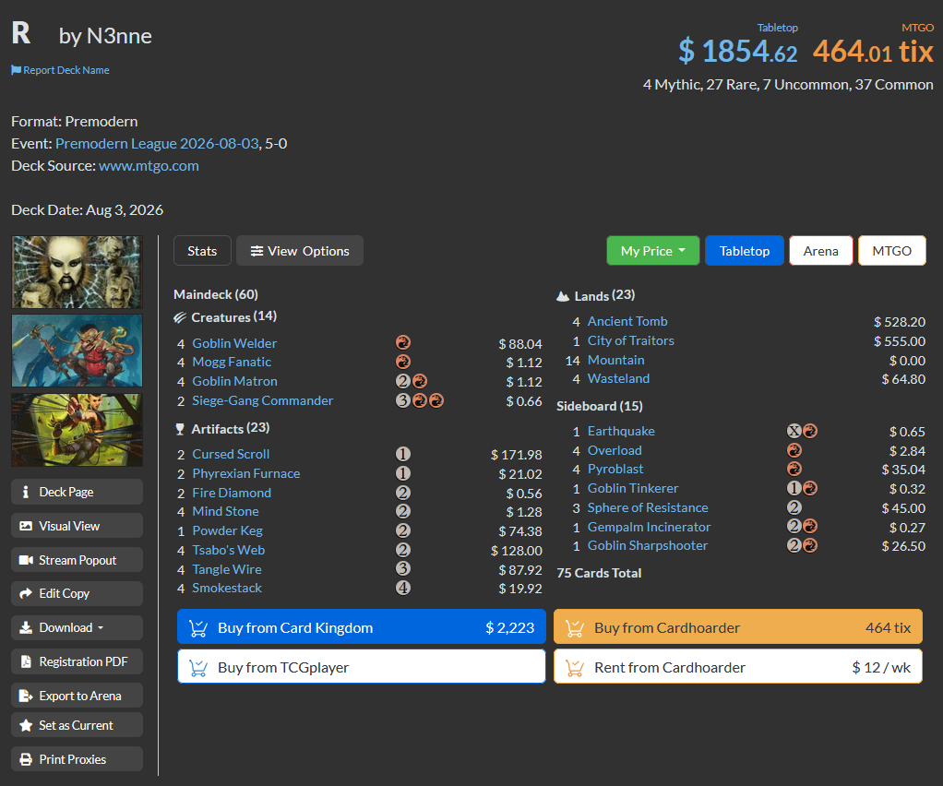Click the mana cost 4 icon beside Smokestack
Viewport: 943px width, 786px height.
point(403,589)
